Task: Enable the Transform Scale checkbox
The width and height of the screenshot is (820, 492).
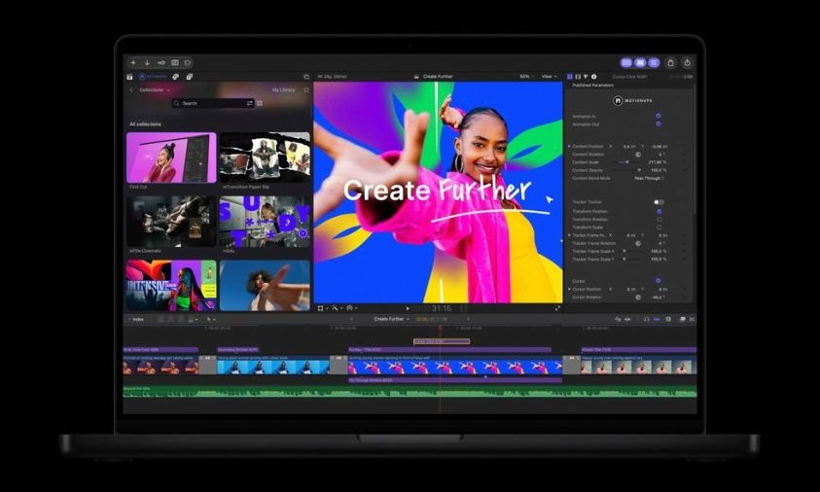Action: (659, 227)
